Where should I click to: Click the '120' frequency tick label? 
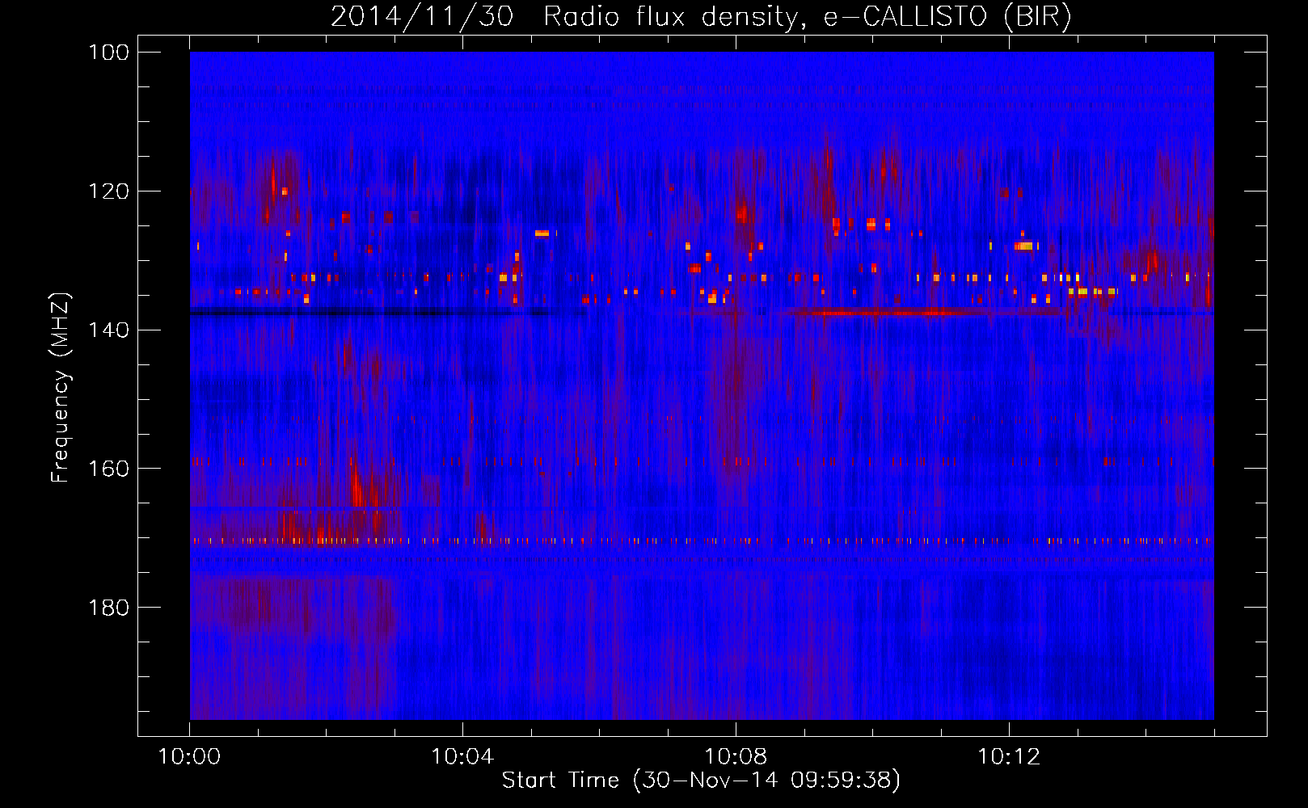point(108,191)
